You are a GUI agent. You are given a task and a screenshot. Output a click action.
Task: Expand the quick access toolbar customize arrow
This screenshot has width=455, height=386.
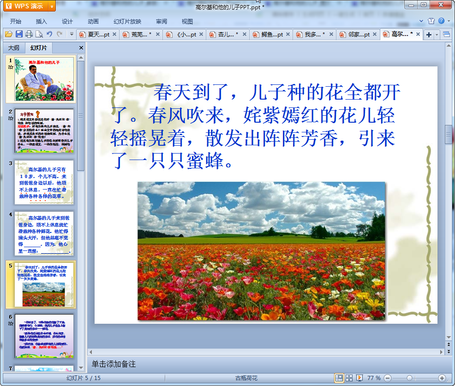(72, 34)
